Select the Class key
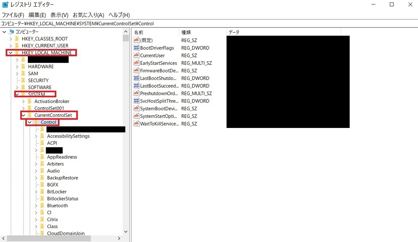Image resolution: width=418 pixels, height=242 pixels. coord(52,226)
